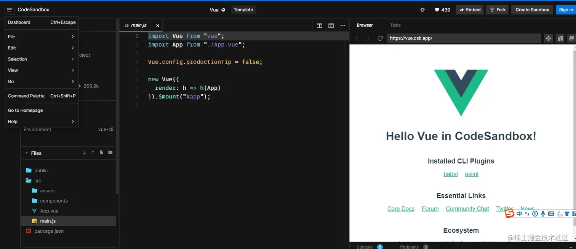Go back in the preview browser

pos(357,38)
